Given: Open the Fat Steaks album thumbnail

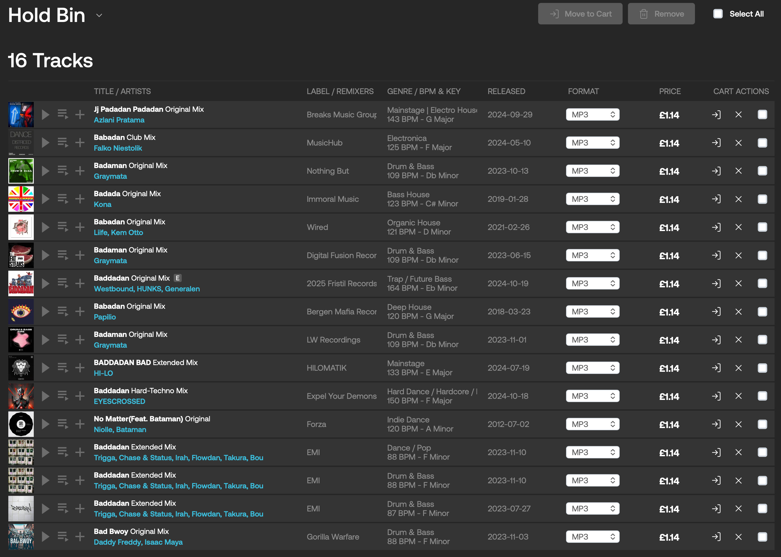Looking at the screenshot, I should 21,255.
